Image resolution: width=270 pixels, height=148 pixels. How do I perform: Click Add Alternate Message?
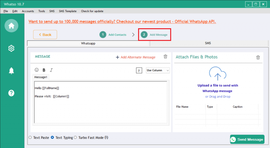pyautogui.click(x=136, y=57)
